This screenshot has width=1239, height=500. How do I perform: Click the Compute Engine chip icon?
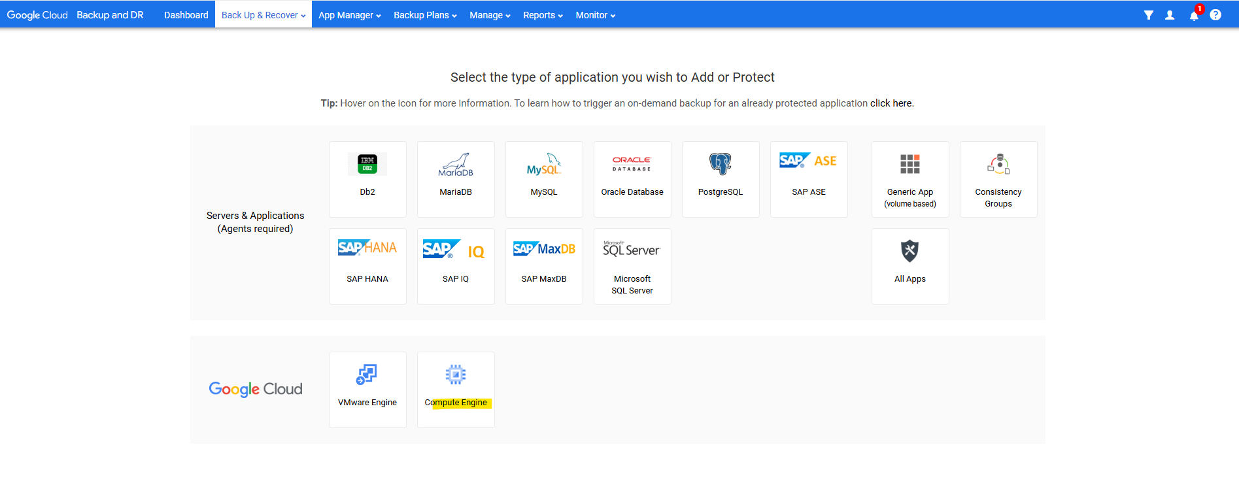click(x=456, y=375)
